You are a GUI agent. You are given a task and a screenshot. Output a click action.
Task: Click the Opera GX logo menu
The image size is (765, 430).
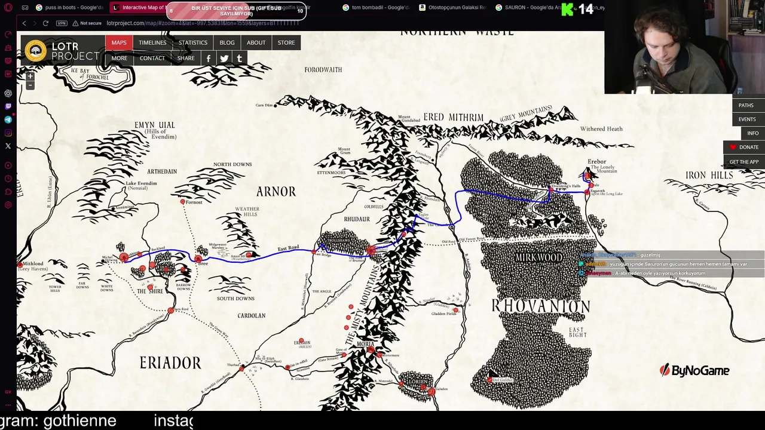click(8, 8)
